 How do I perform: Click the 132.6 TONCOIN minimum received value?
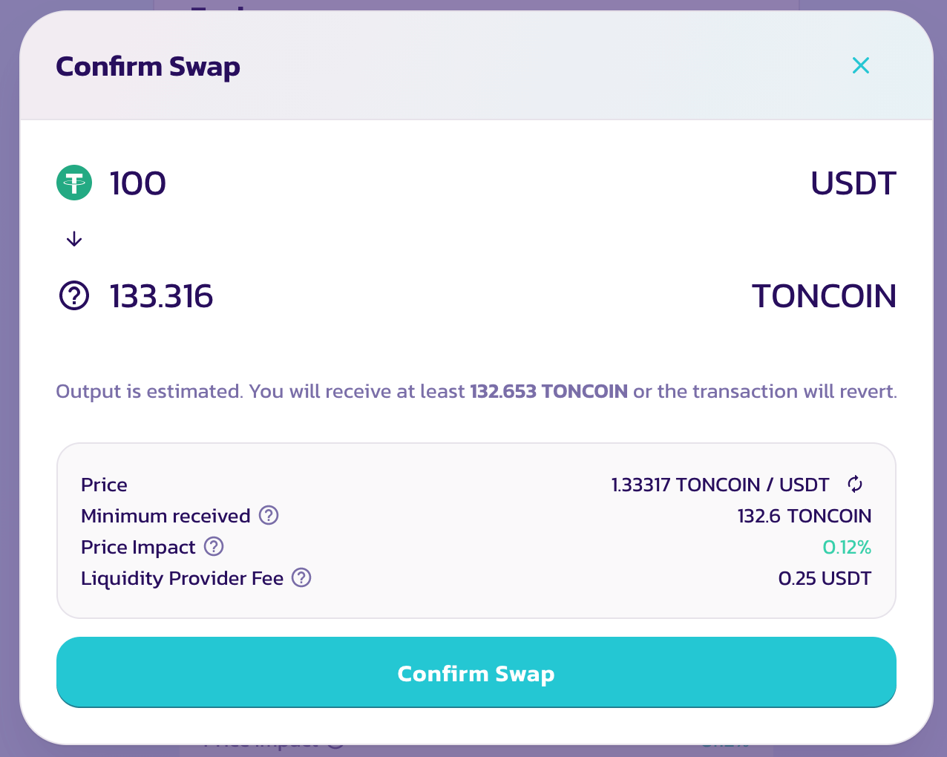[805, 516]
